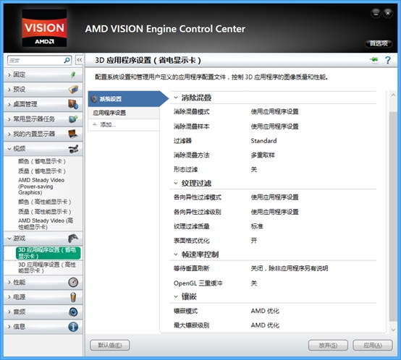Viewport: 401px width, 360px height.
Task: Click the scrollbar down arrow
Action: coord(393,330)
